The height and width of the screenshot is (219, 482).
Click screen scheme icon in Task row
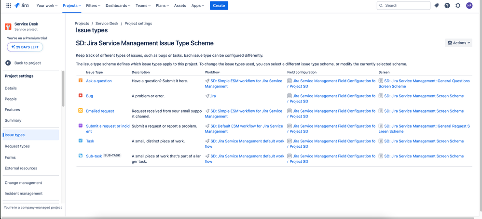pos(381,141)
